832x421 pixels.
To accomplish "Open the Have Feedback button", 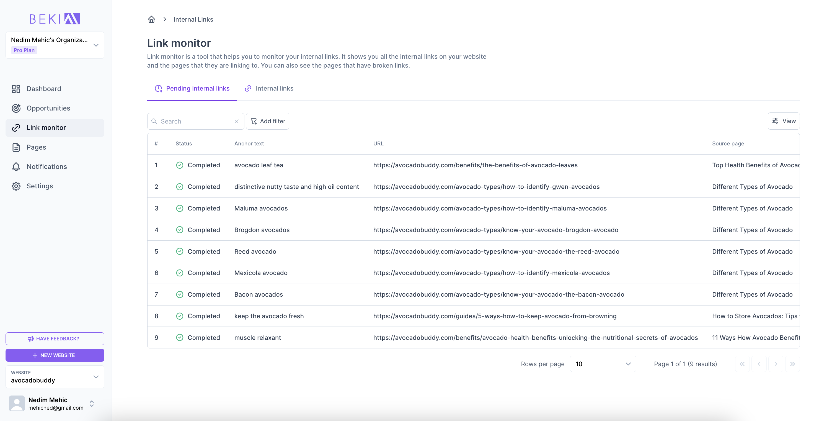I will pyautogui.click(x=55, y=339).
